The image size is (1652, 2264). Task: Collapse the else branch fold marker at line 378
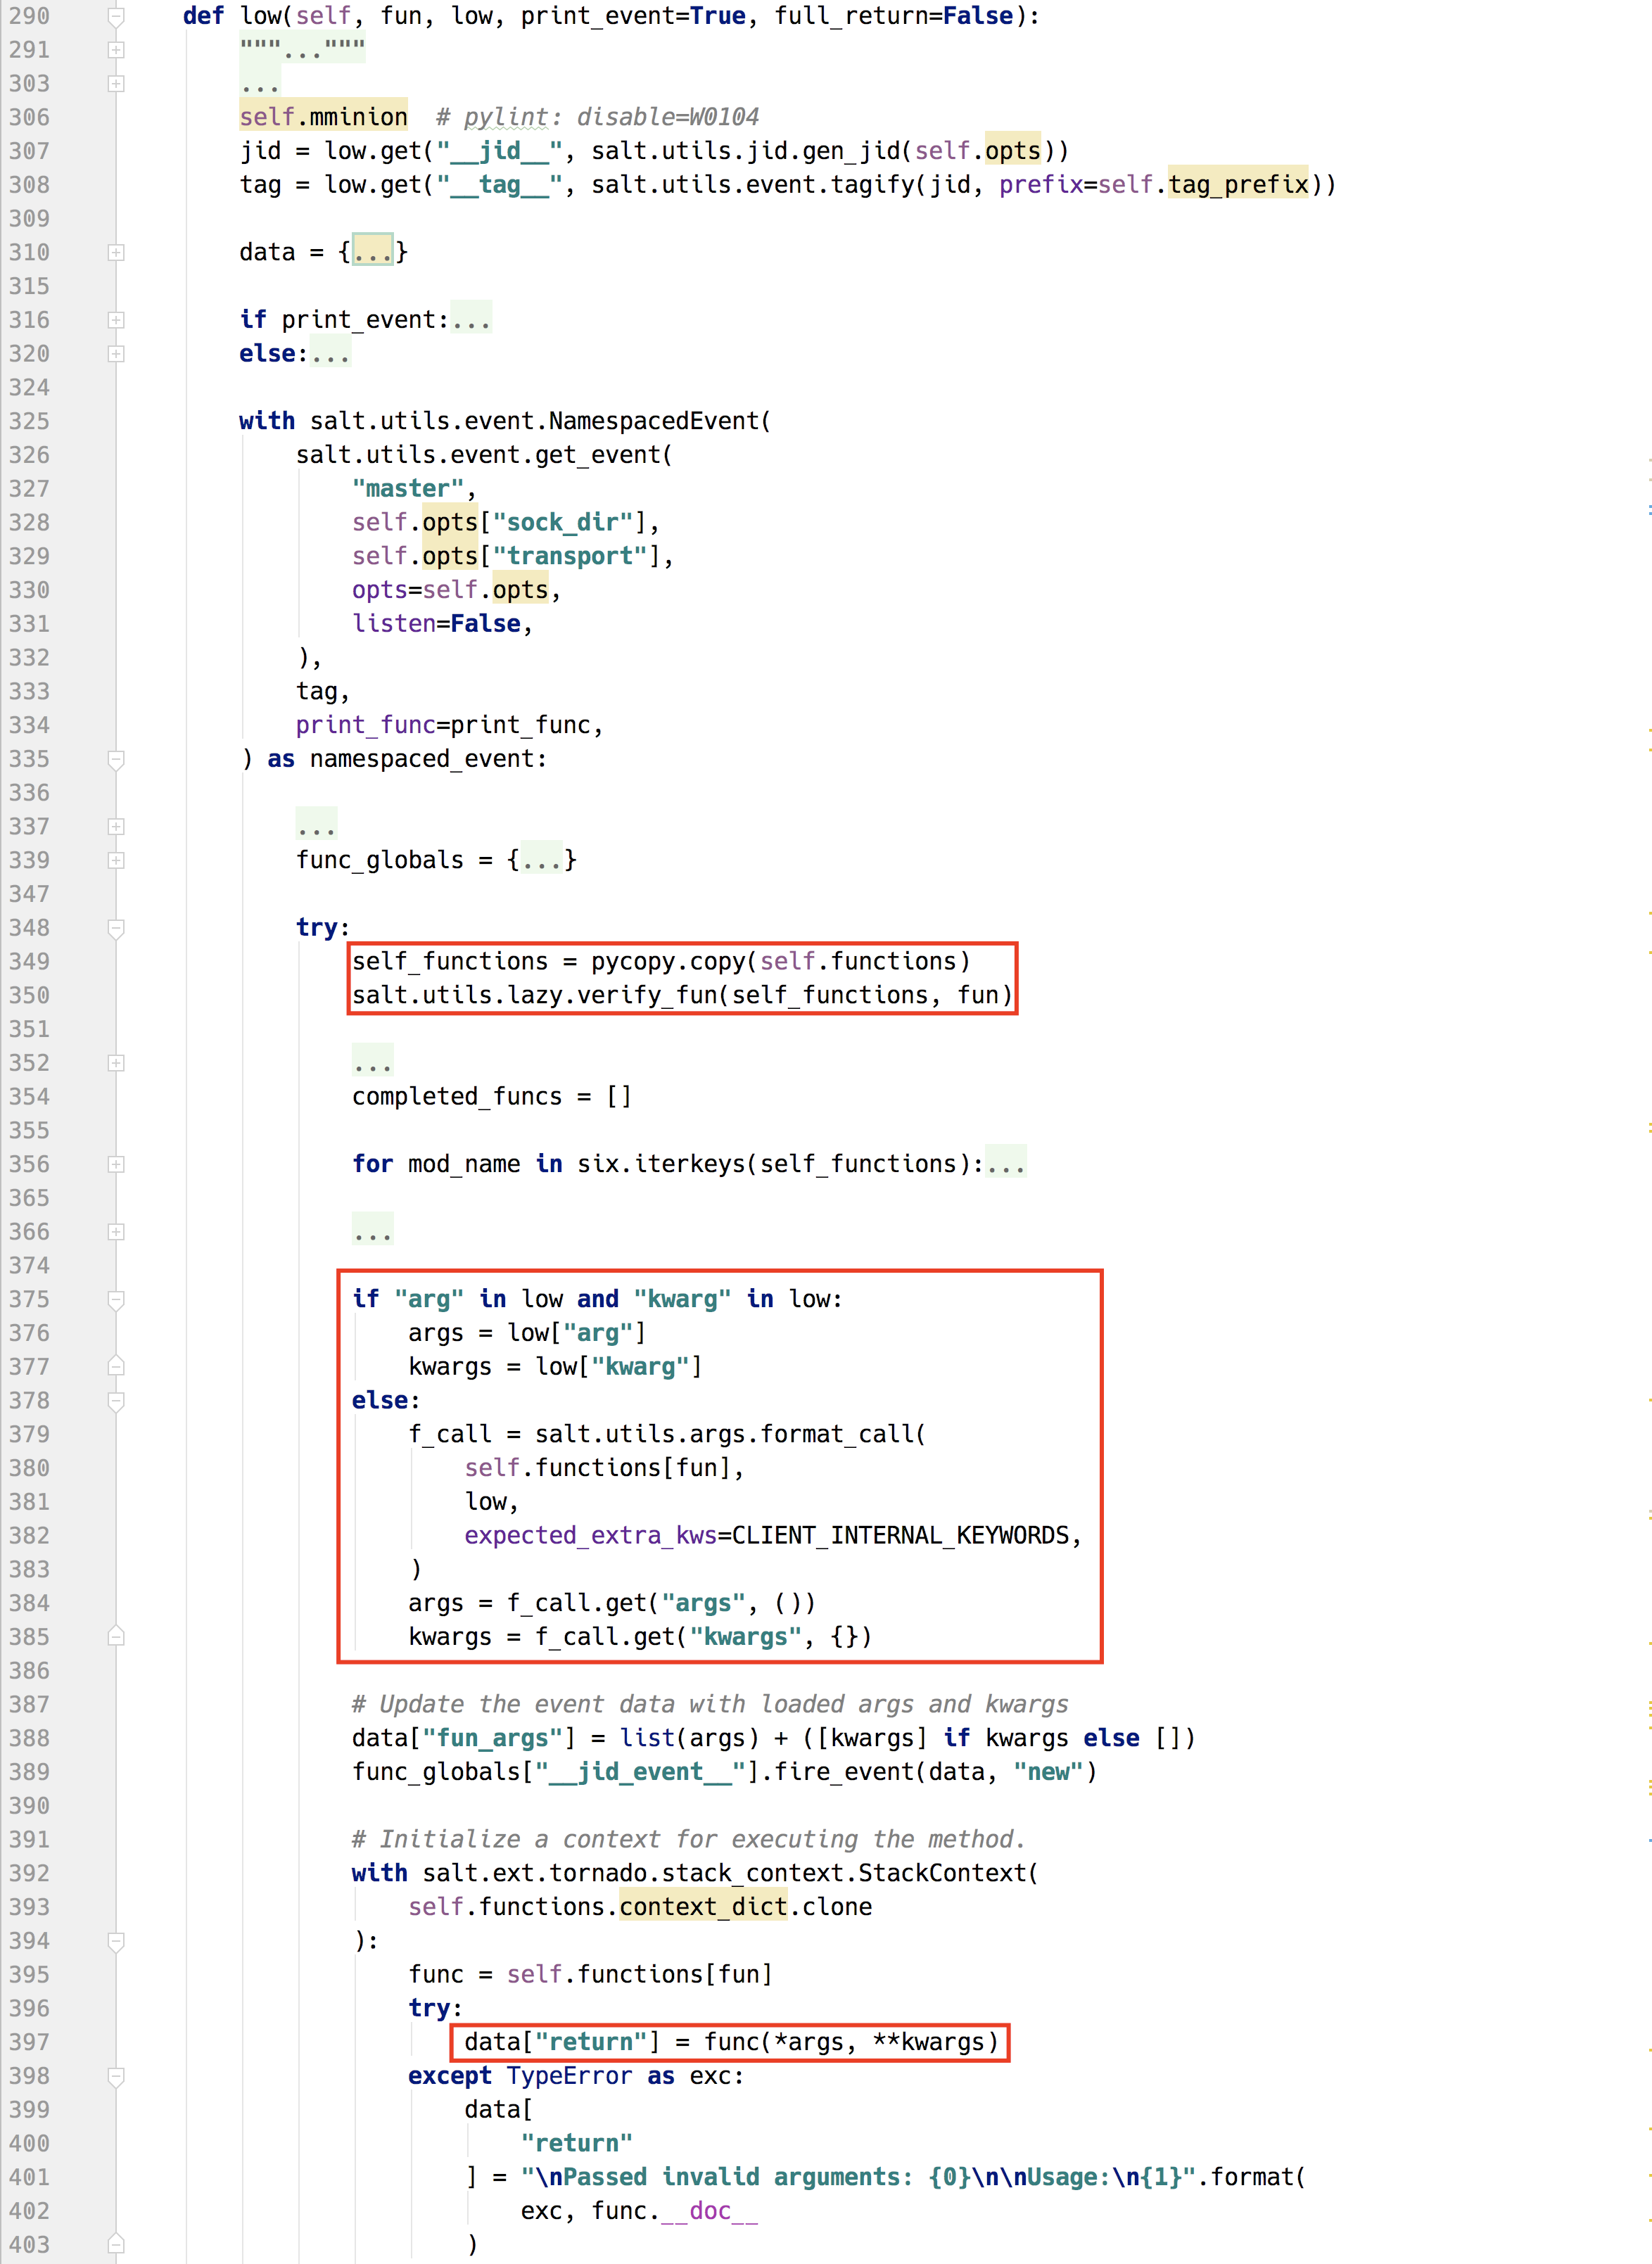115,1400
